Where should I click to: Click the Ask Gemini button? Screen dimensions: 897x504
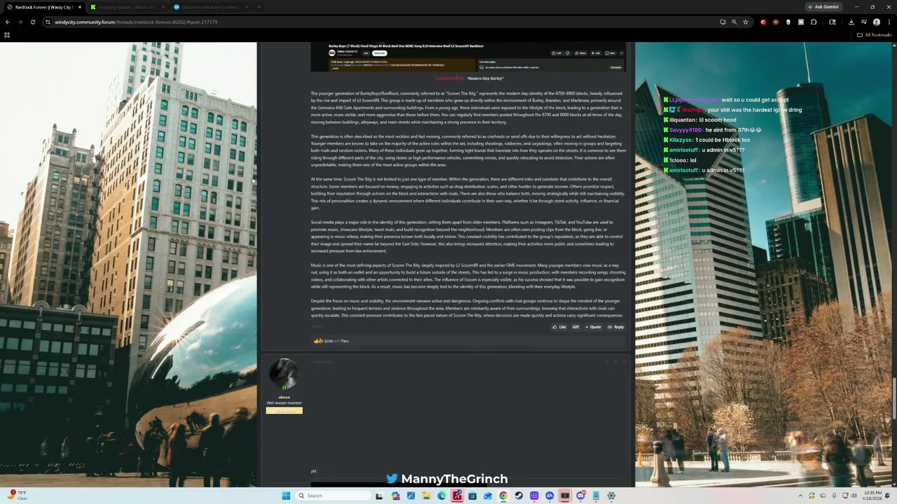coord(823,7)
